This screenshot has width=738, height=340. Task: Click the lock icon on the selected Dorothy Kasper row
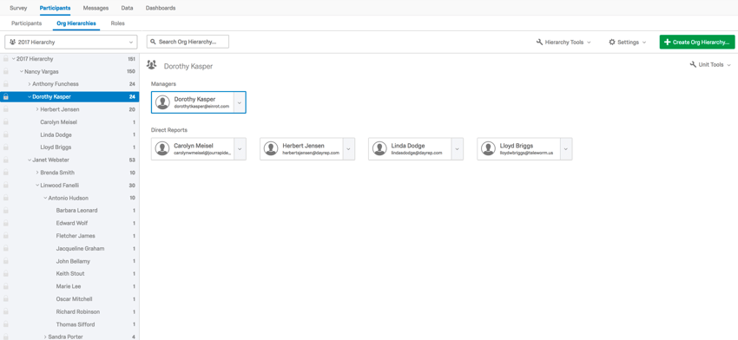(6, 97)
